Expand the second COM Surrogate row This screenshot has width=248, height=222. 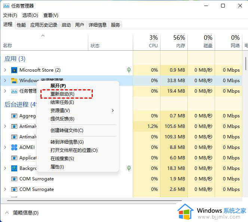coord(5,189)
